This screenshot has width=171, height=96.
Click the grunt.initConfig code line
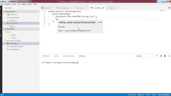click(61, 14)
